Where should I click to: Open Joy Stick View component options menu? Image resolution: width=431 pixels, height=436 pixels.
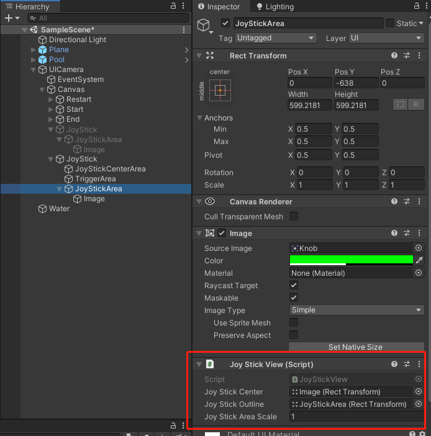tap(419, 365)
